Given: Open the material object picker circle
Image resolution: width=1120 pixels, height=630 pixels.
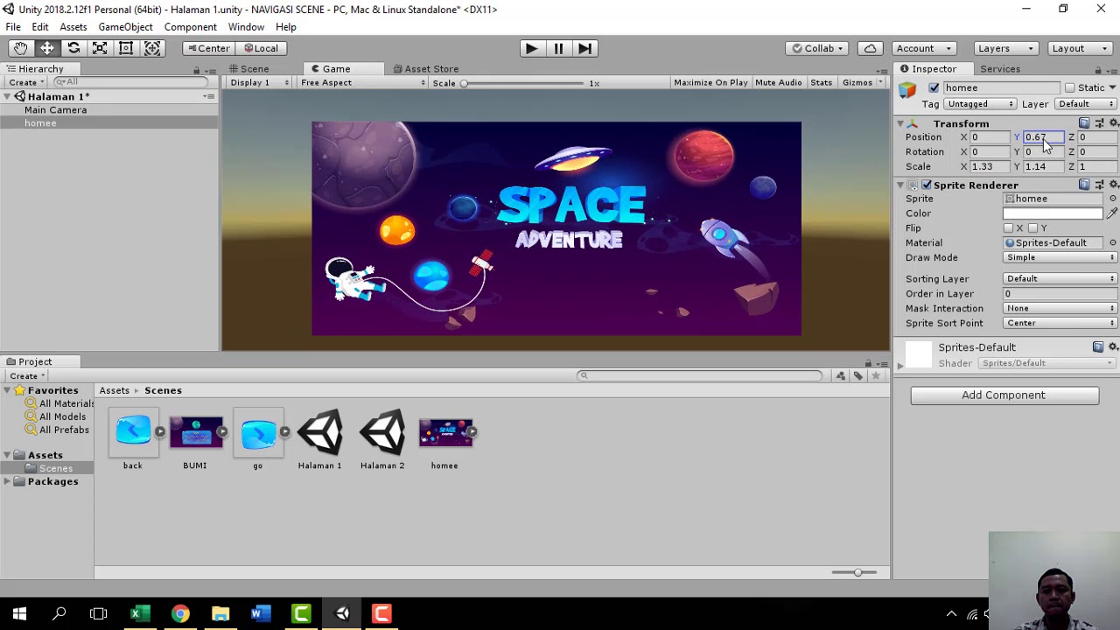Looking at the screenshot, I should (1113, 242).
